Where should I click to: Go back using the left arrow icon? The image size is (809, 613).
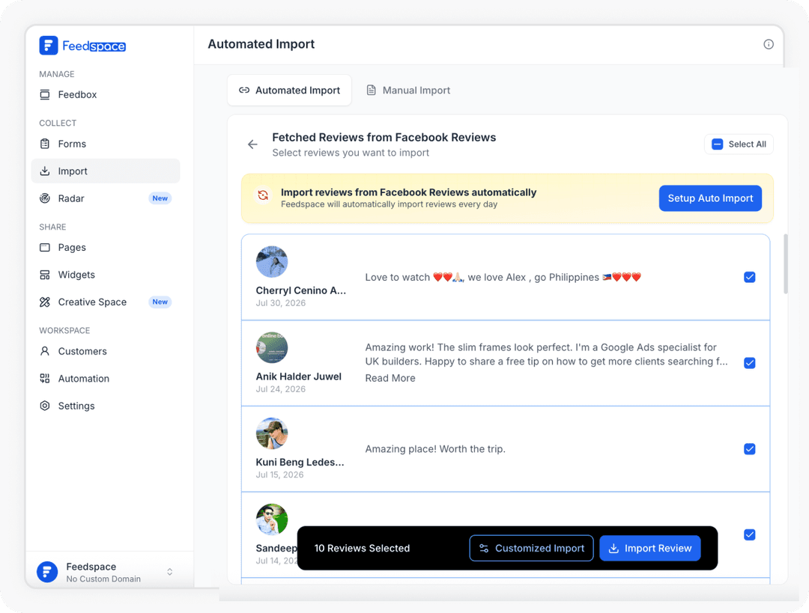[x=252, y=144]
